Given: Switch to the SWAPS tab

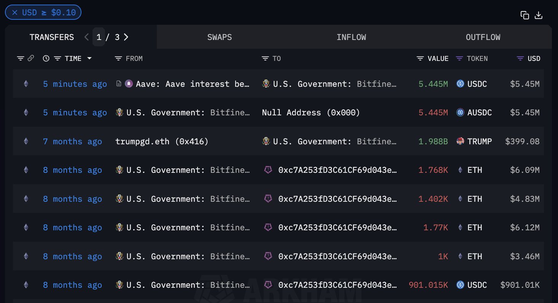Looking at the screenshot, I should [219, 37].
